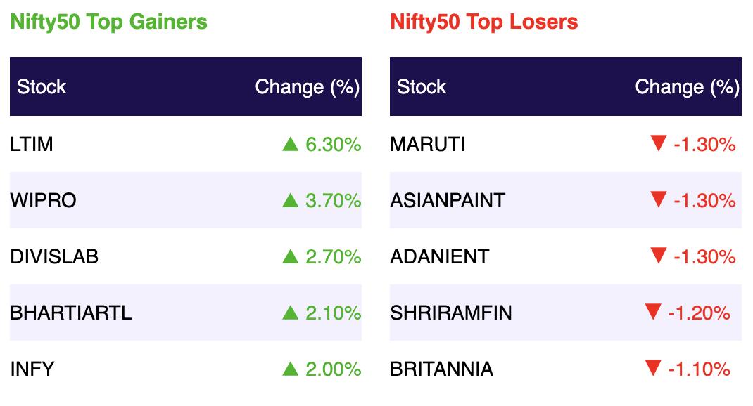Click the red triangle next to ADANIENT
This screenshot has width=753, height=406.
[659, 256]
